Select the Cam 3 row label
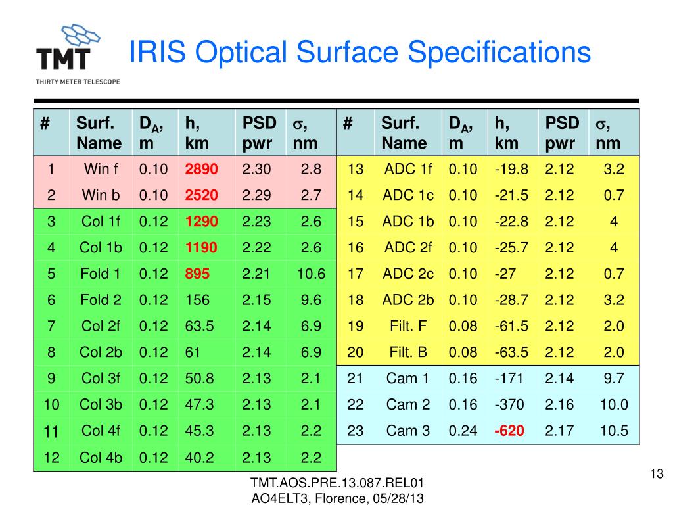Image resolution: width=673 pixels, height=505 pixels. 407,430
